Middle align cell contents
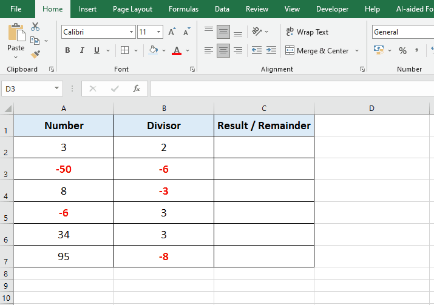Viewport: 434px width, 305px height. (223, 32)
